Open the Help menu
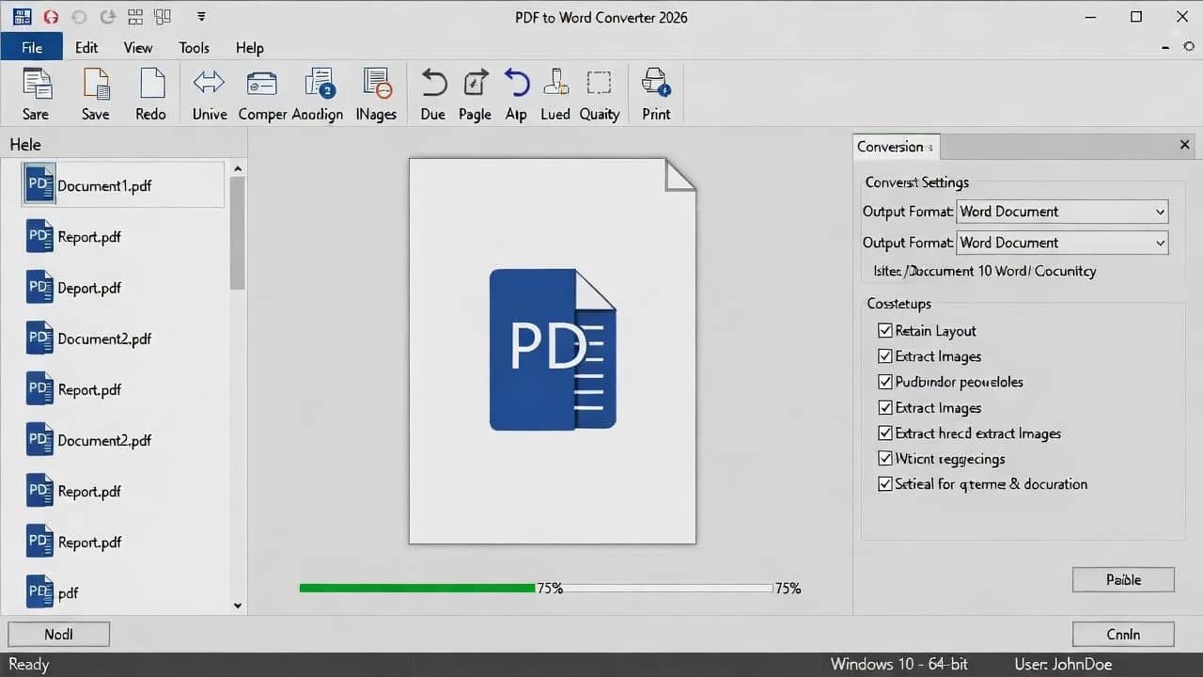Screen dimensions: 1203x677 click(x=249, y=47)
